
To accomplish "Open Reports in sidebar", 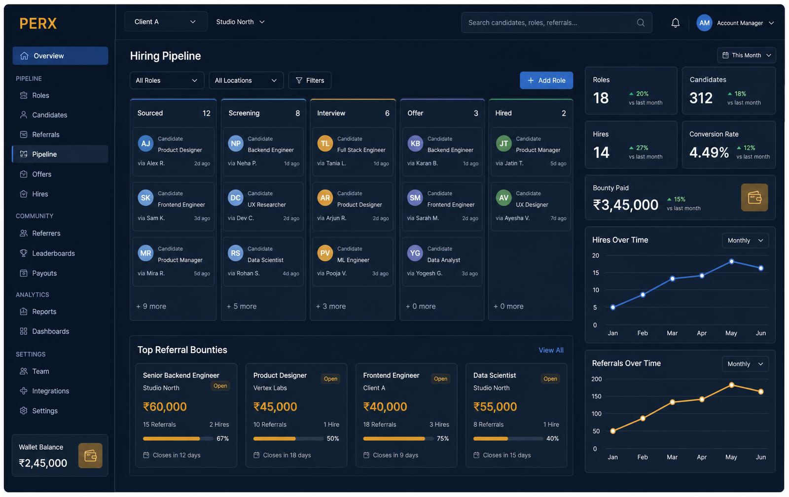I will [x=60, y=312].
